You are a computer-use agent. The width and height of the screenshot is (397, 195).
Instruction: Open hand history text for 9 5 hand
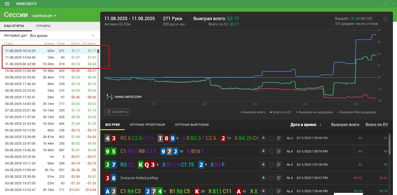pyautogui.click(x=279, y=151)
